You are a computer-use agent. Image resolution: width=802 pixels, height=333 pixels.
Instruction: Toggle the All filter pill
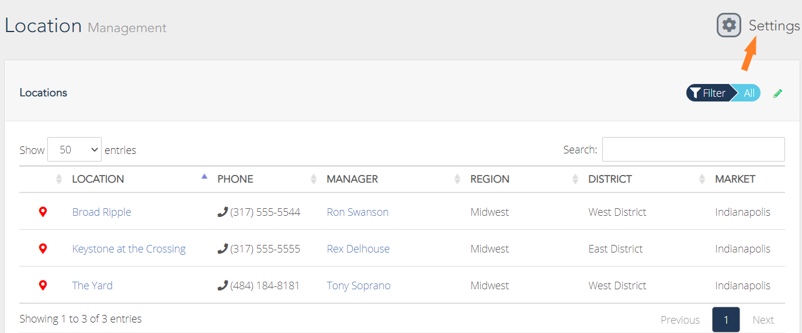tap(748, 93)
